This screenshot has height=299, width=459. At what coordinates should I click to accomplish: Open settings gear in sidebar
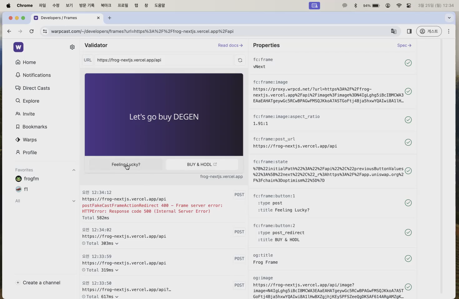pos(72,47)
